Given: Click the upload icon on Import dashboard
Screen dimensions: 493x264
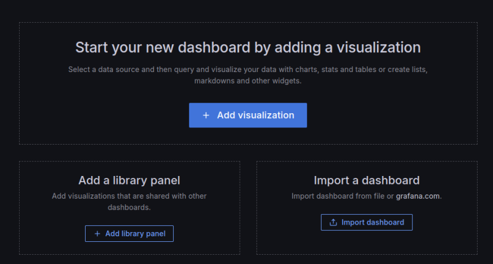Looking at the screenshot, I should point(333,222).
